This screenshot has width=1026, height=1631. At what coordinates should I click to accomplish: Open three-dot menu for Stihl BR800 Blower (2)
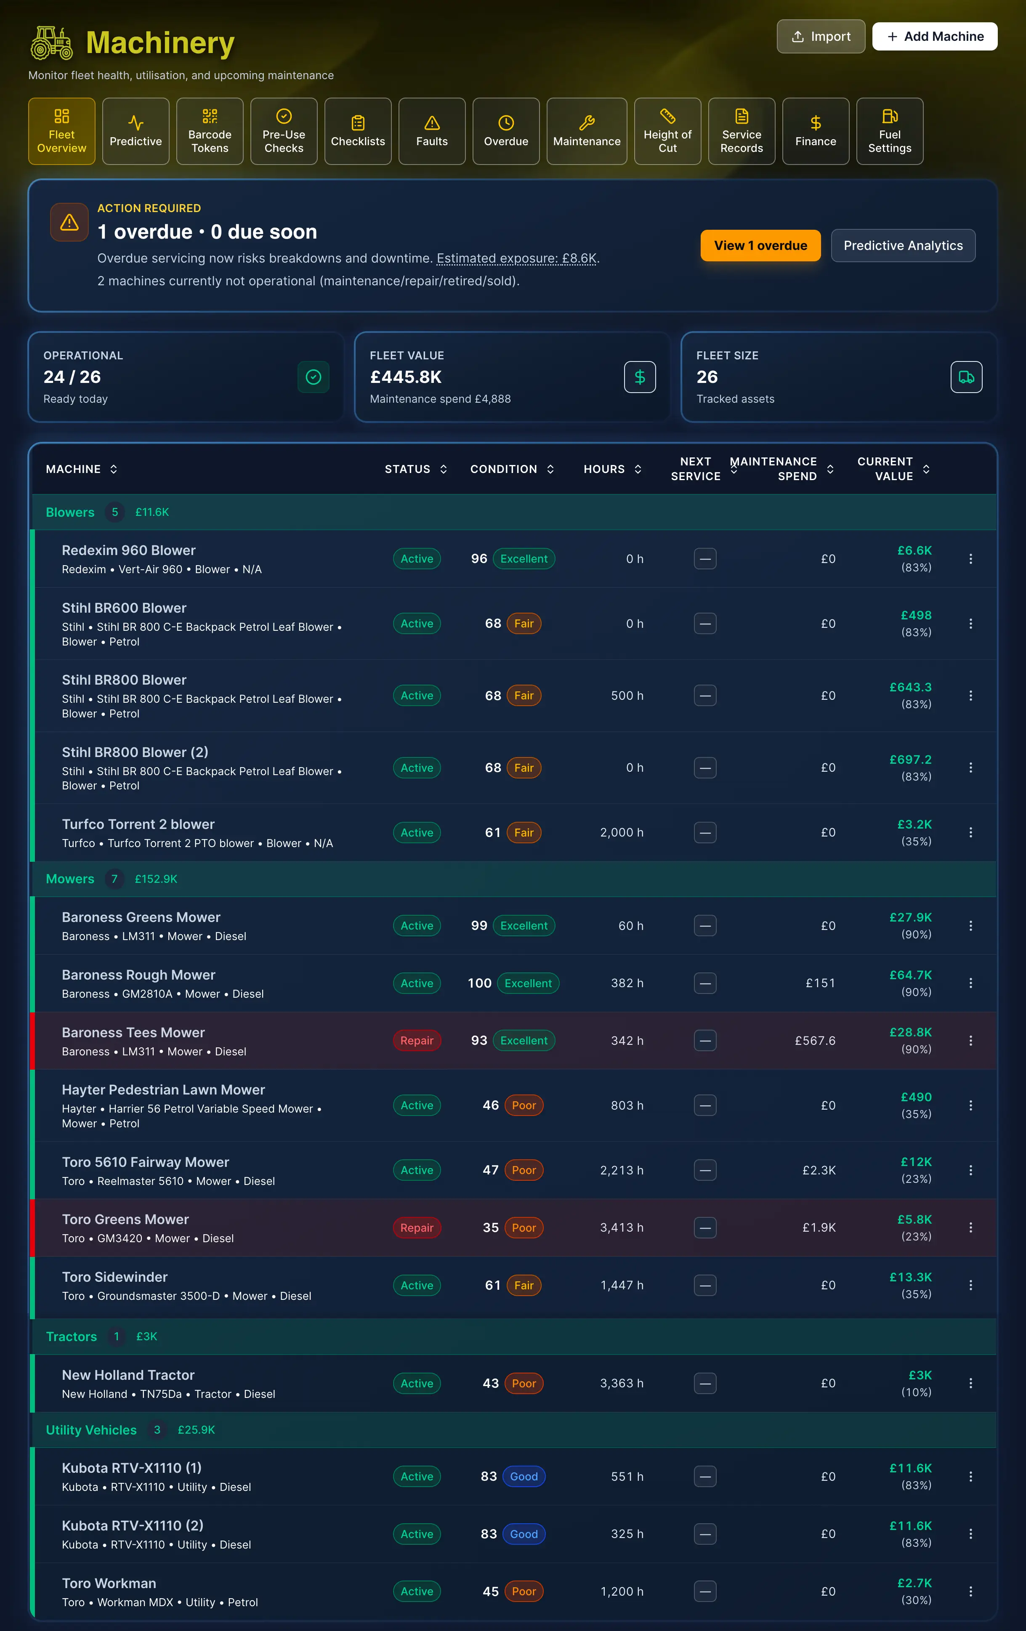point(970,768)
